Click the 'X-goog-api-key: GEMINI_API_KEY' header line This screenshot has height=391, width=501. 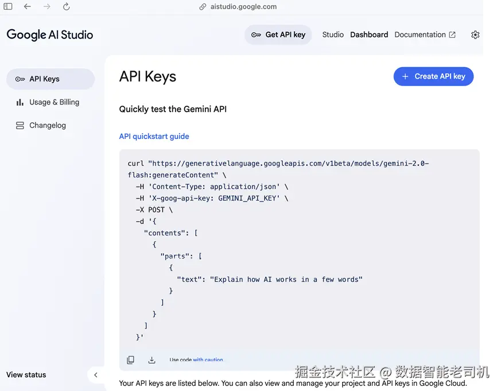pyautogui.click(x=212, y=198)
